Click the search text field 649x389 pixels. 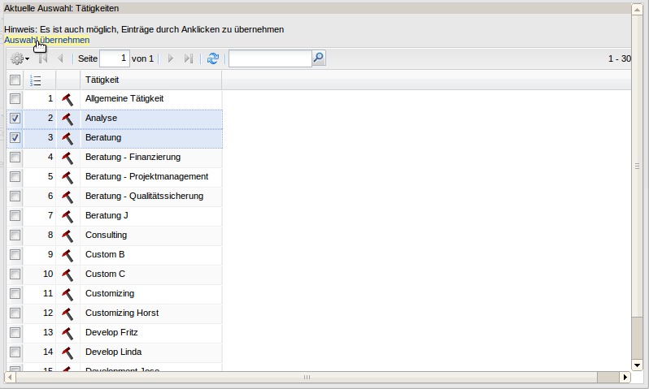pos(269,58)
